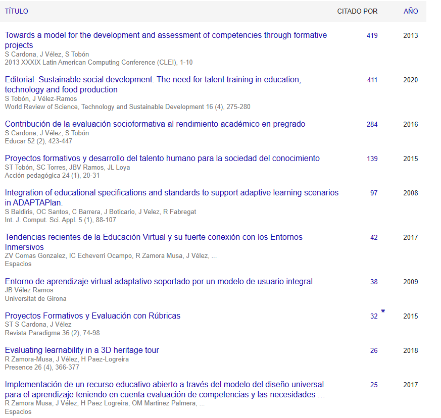Click the 139 cited-by number
The image size is (441, 418).
[372, 159]
